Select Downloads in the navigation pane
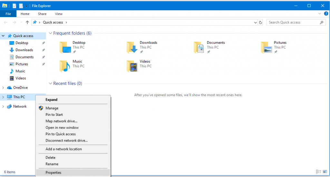The image size is (330, 177). [x=24, y=50]
